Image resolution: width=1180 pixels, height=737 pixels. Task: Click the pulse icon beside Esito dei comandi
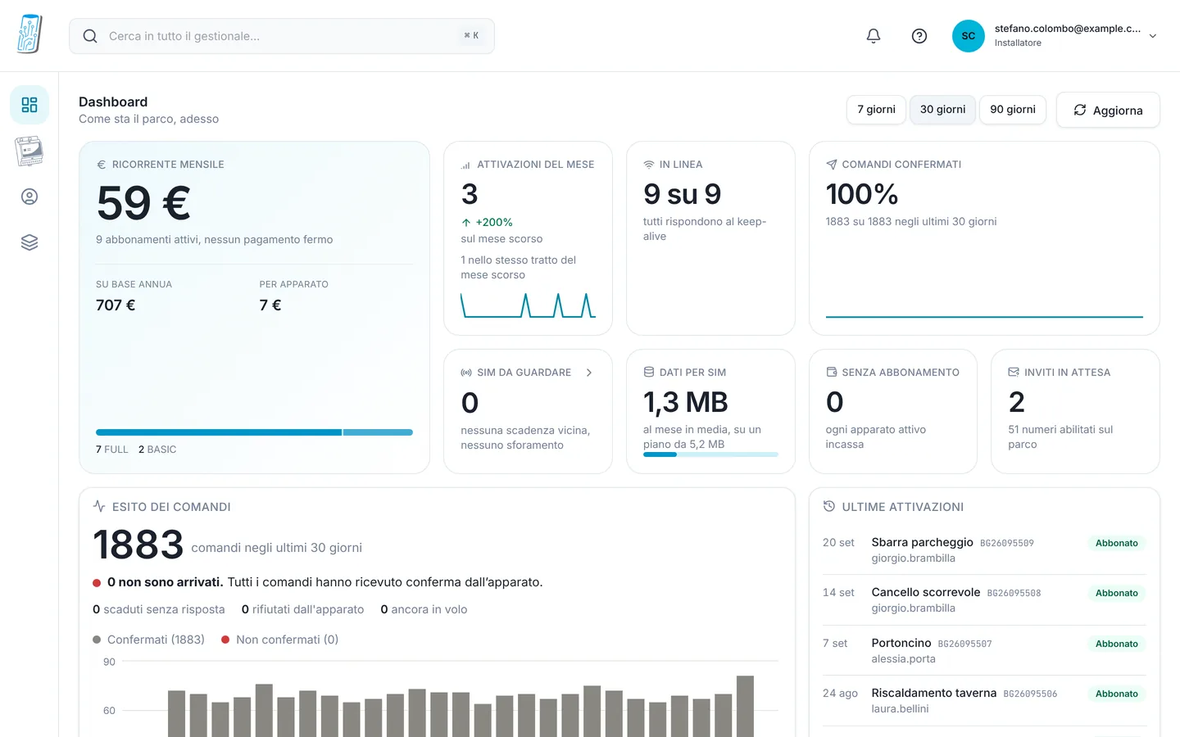click(99, 506)
